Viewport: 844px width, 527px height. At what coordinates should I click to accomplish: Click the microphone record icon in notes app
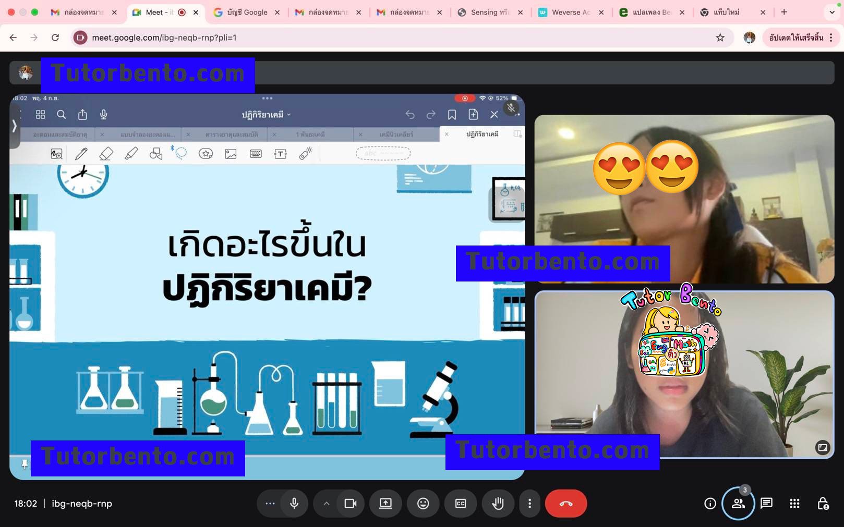tap(104, 115)
